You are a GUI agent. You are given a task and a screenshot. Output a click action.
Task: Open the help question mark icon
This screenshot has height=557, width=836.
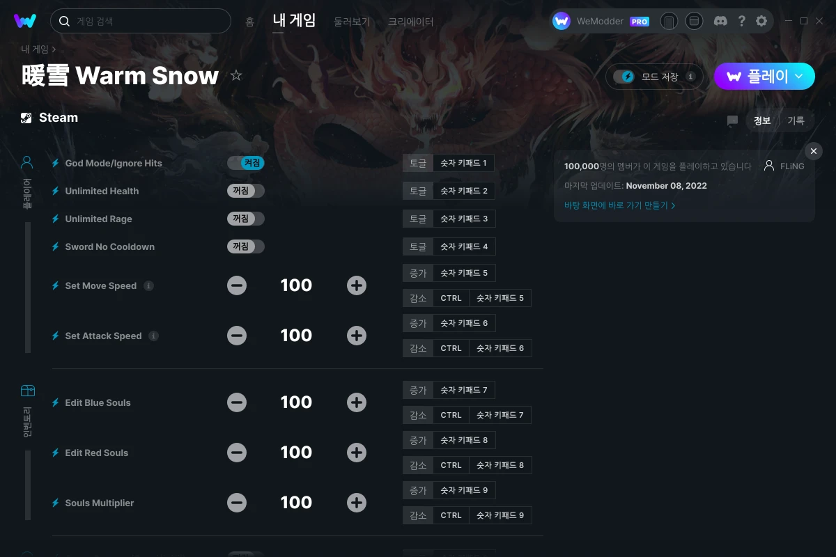coord(741,21)
